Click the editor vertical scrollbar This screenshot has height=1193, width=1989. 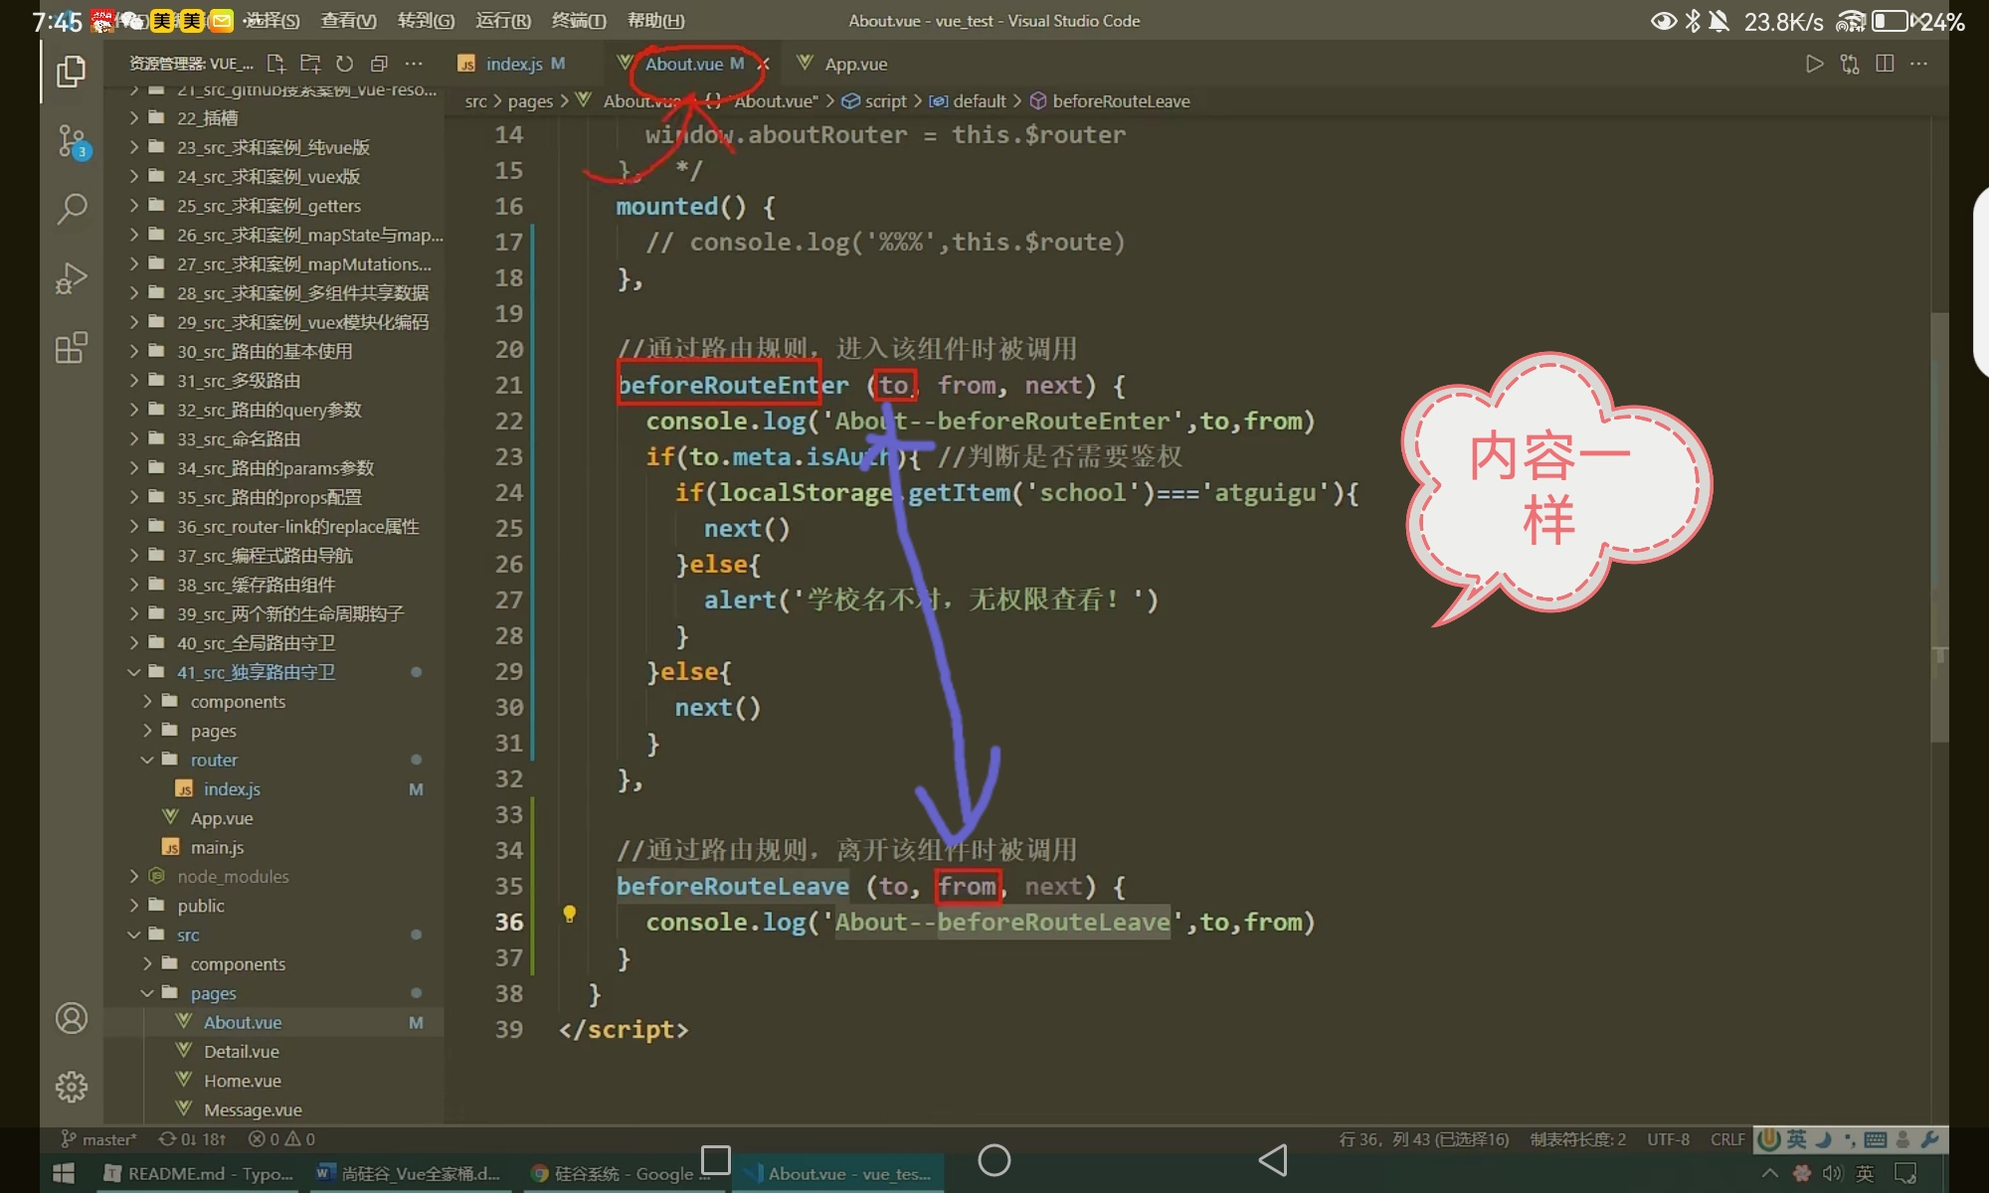pos(1938,527)
